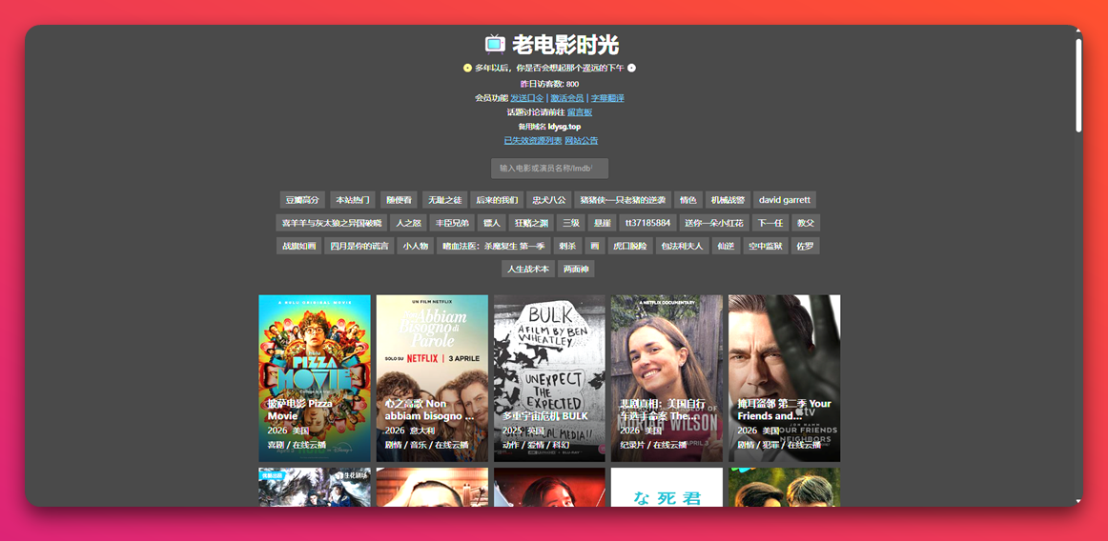Click the 两面神 tag
The height and width of the screenshot is (541, 1108).
[576, 270]
